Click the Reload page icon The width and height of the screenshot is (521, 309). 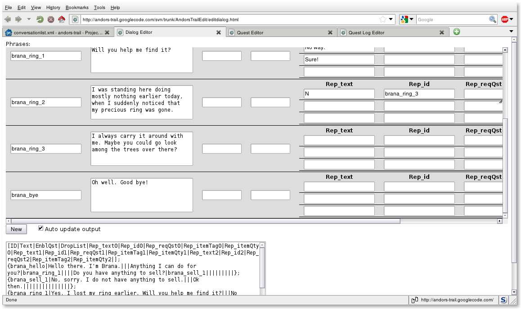click(x=40, y=19)
